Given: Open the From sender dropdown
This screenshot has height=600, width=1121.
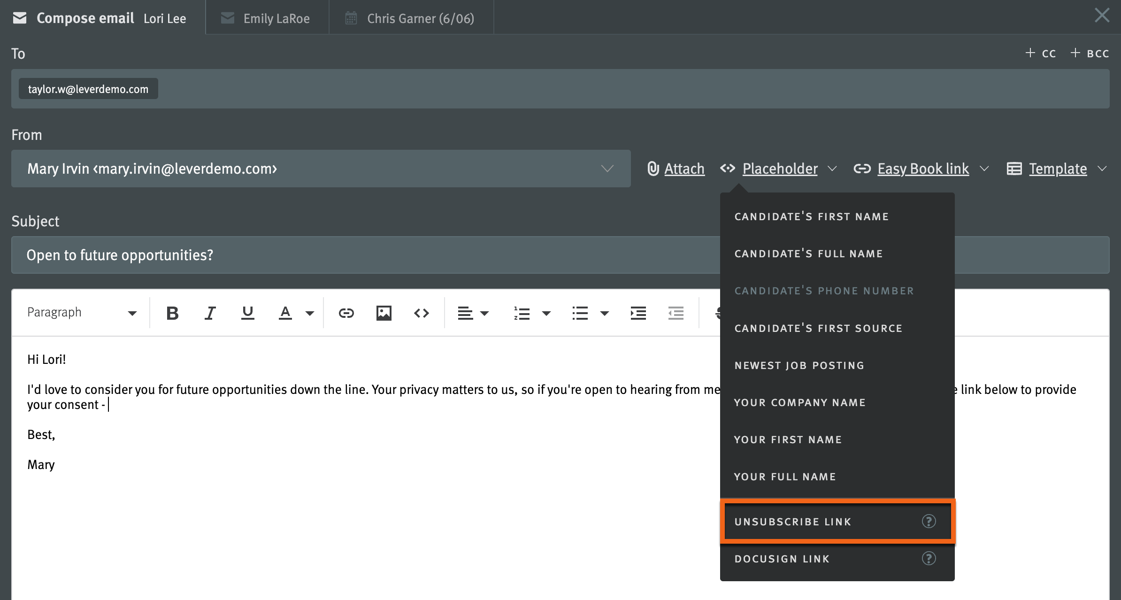Looking at the screenshot, I should (321, 169).
